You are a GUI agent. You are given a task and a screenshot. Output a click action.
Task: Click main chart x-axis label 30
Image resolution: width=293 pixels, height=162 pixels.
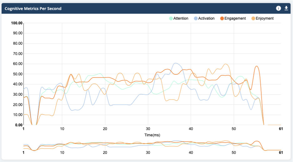[148, 129]
